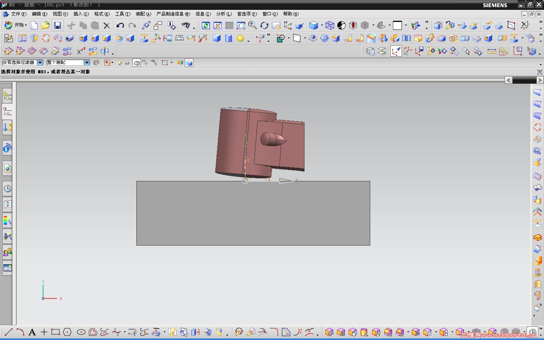Select the Ellipse curve tool
The height and width of the screenshot is (340, 544).
coord(81,332)
